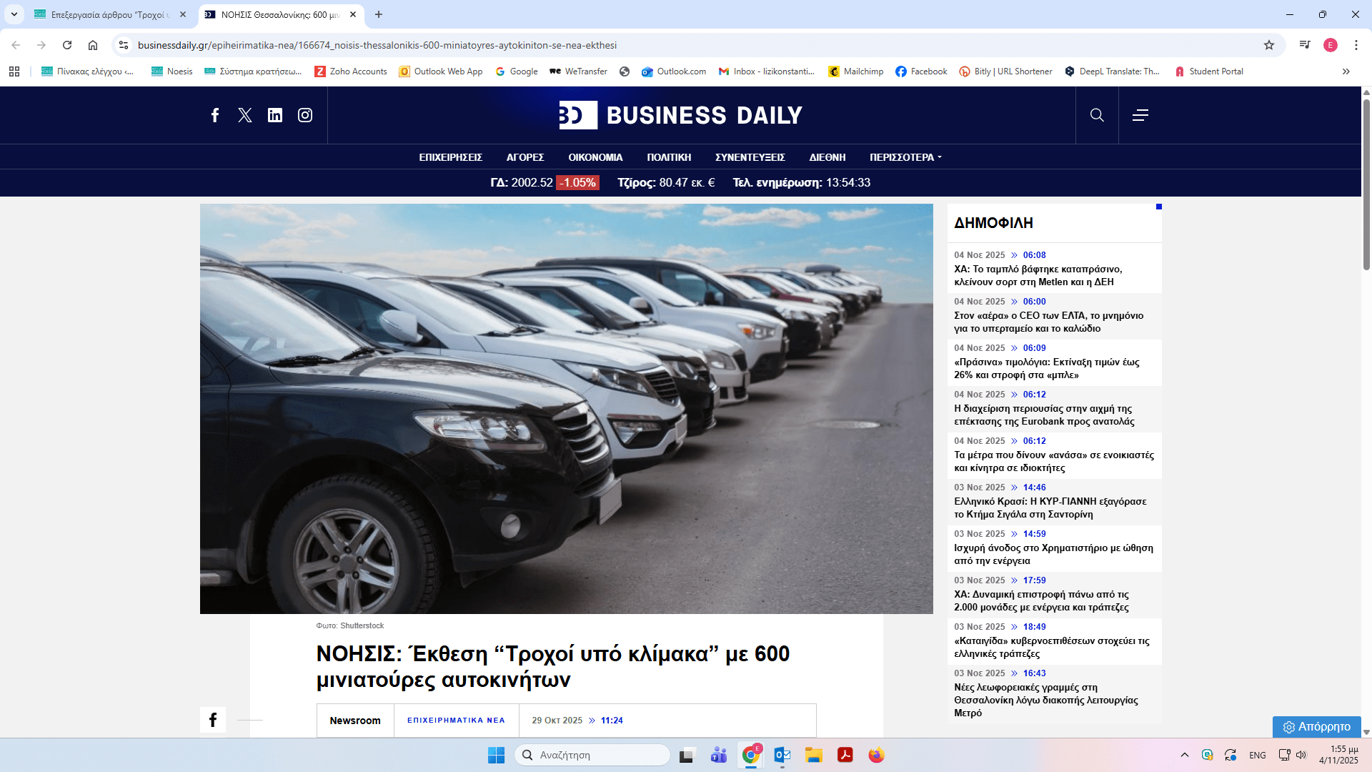Open the X (Twitter) social icon
This screenshot has width=1372, height=772.
[x=245, y=115]
